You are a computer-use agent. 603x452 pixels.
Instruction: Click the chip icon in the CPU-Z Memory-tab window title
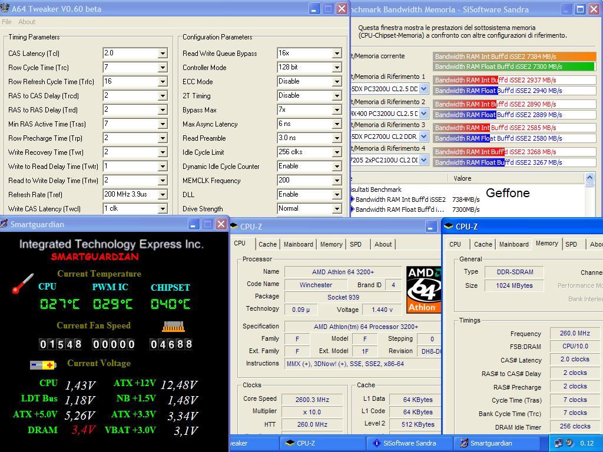pyautogui.click(x=448, y=227)
